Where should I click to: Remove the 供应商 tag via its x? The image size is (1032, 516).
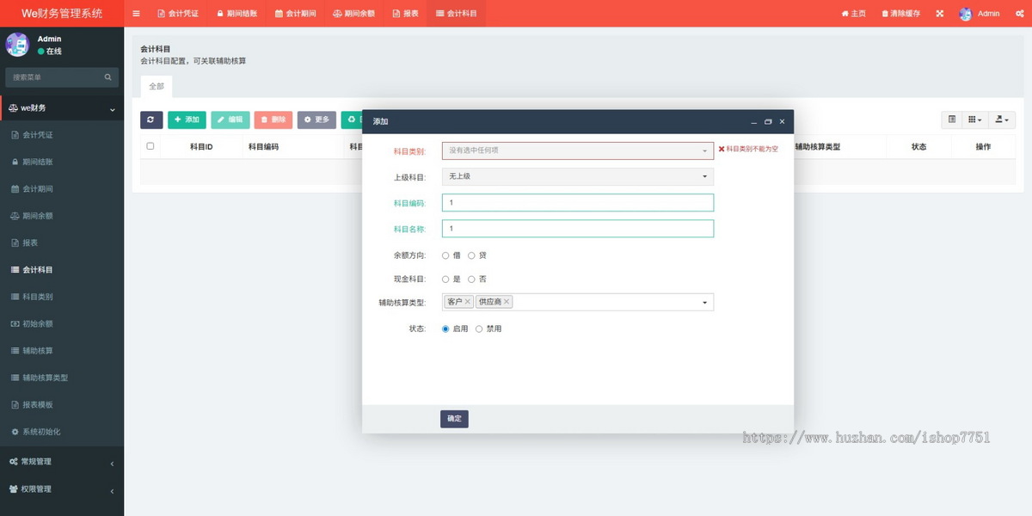507,302
